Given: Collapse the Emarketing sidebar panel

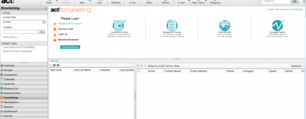Looking at the screenshot, I should 46,8.
